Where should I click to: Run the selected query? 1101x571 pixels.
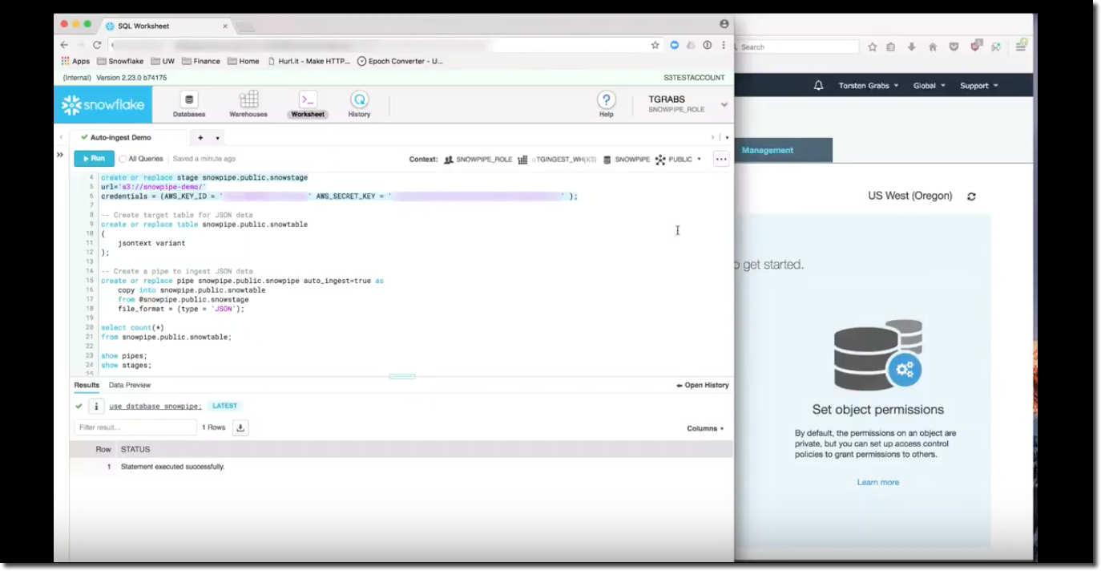click(94, 159)
